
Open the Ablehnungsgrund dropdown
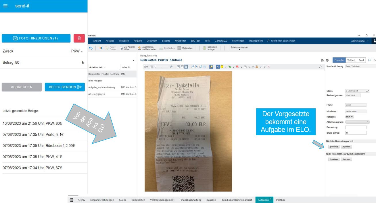(357, 122)
